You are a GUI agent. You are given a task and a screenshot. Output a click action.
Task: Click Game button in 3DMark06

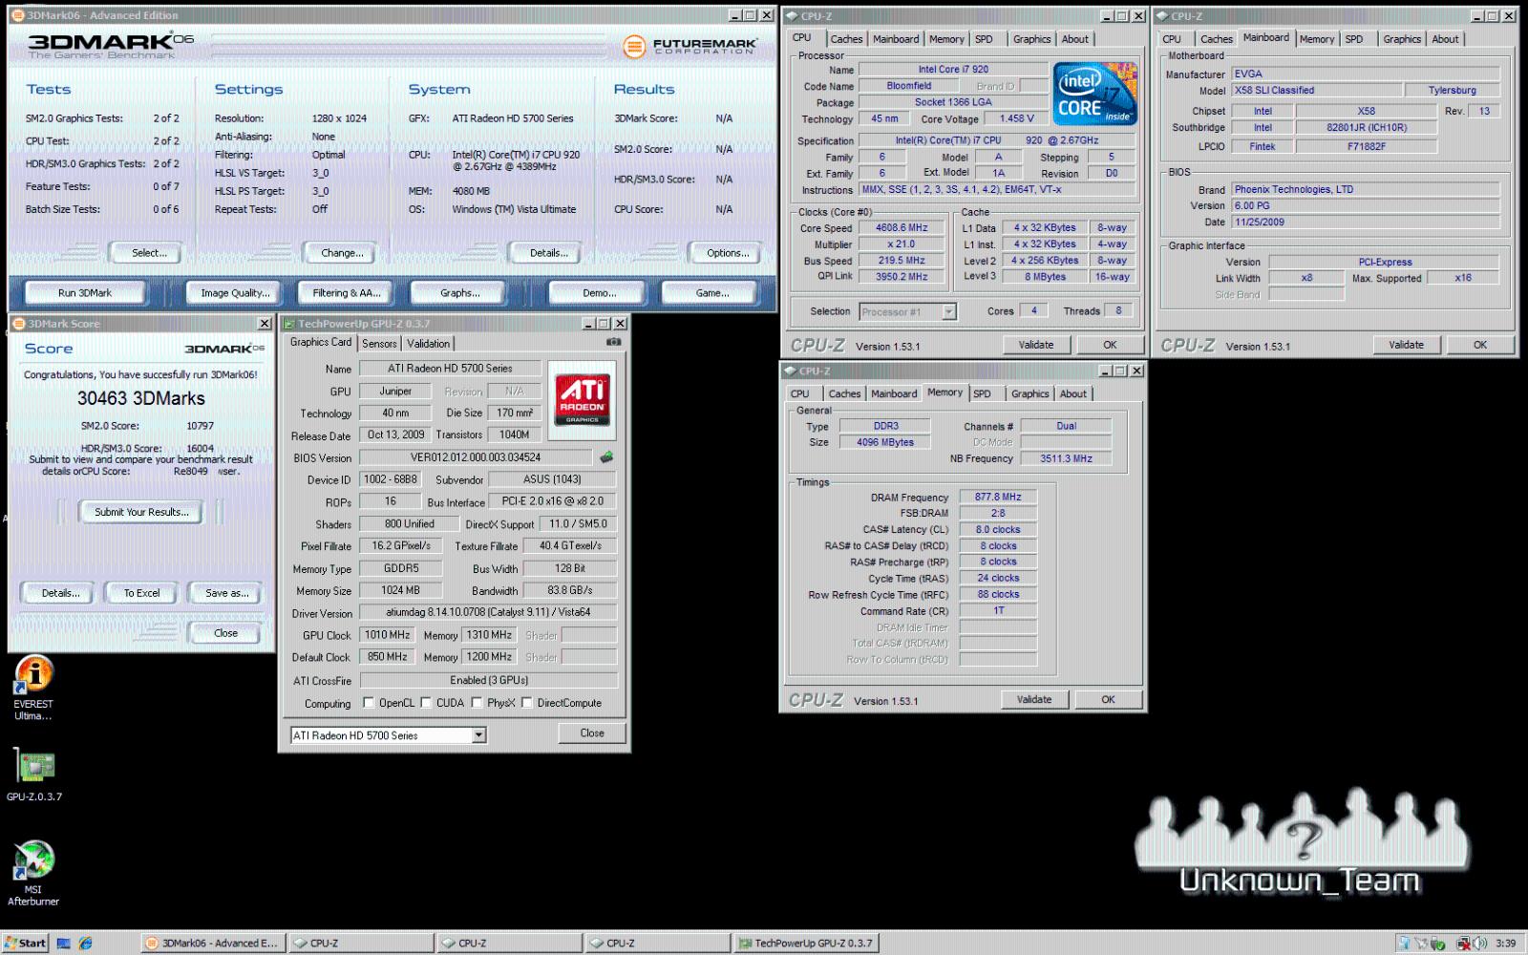pyautogui.click(x=711, y=293)
